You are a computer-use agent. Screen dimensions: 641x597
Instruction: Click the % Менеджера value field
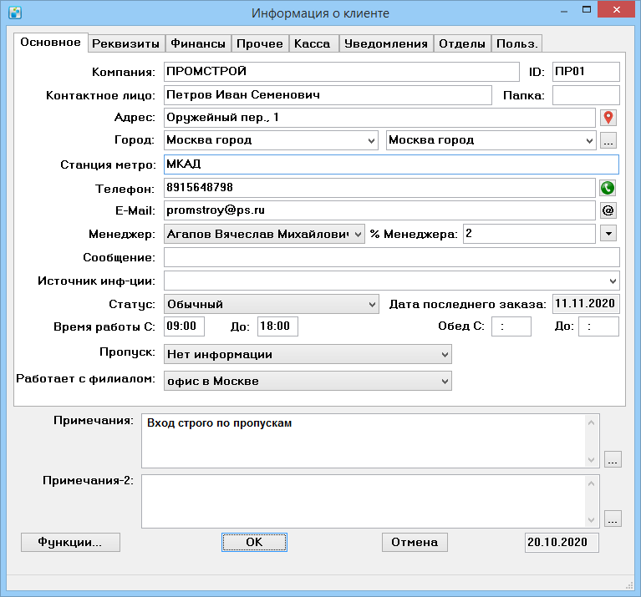(529, 234)
